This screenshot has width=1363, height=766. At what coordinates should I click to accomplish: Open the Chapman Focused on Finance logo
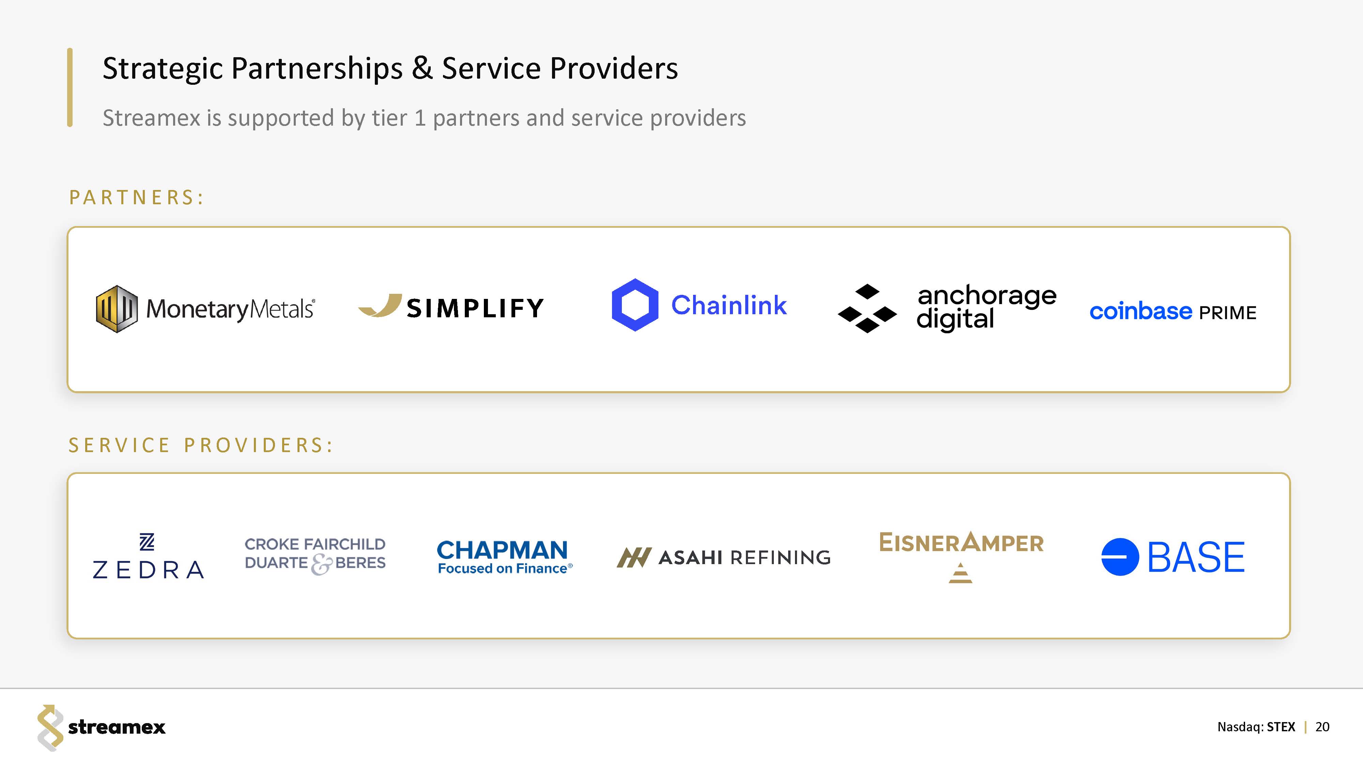click(x=504, y=557)
